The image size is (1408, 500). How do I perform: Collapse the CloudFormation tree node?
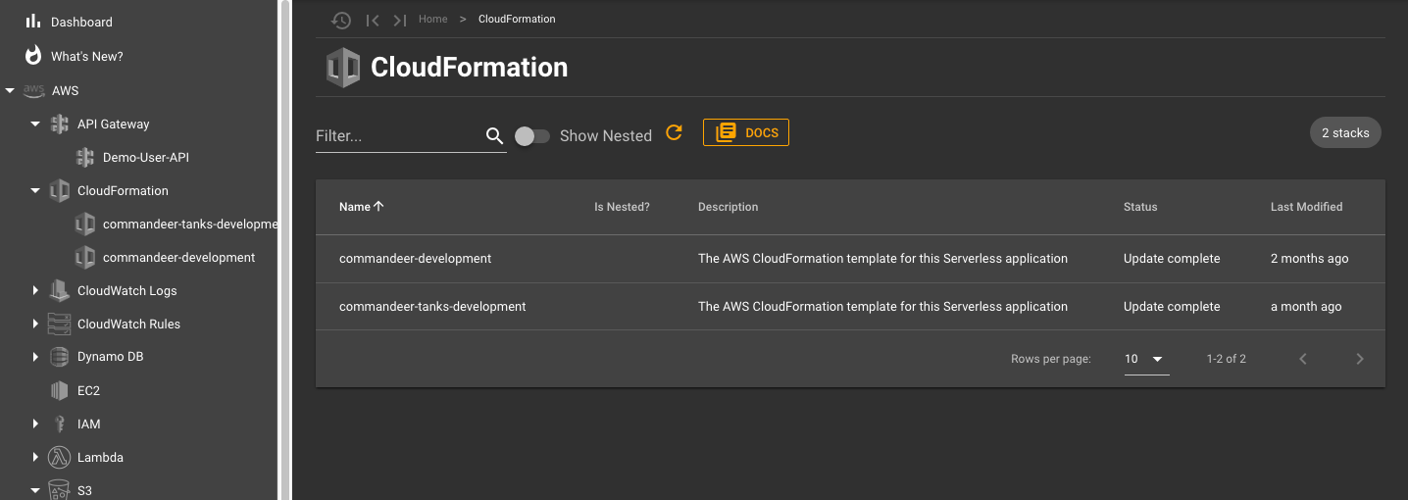(35, 190)
